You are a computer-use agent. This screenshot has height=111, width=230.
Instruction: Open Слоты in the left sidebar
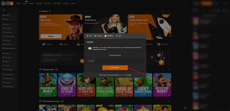7,24
